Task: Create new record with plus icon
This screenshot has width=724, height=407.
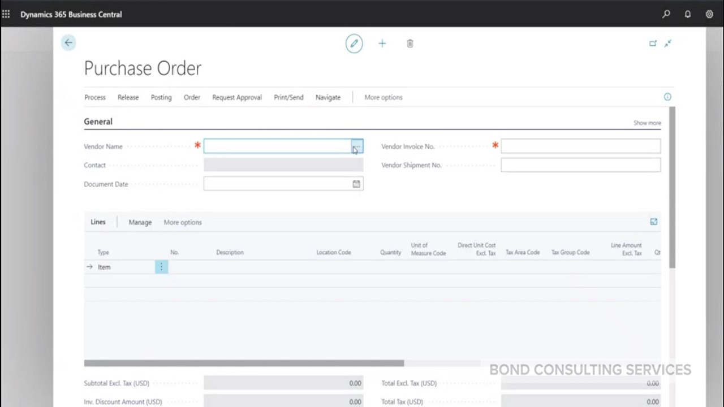Action: (x=382, y=44)
